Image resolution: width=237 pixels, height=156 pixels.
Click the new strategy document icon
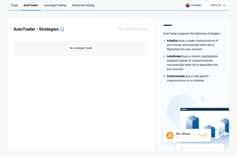pyautogui.click(x=120, y=29)
